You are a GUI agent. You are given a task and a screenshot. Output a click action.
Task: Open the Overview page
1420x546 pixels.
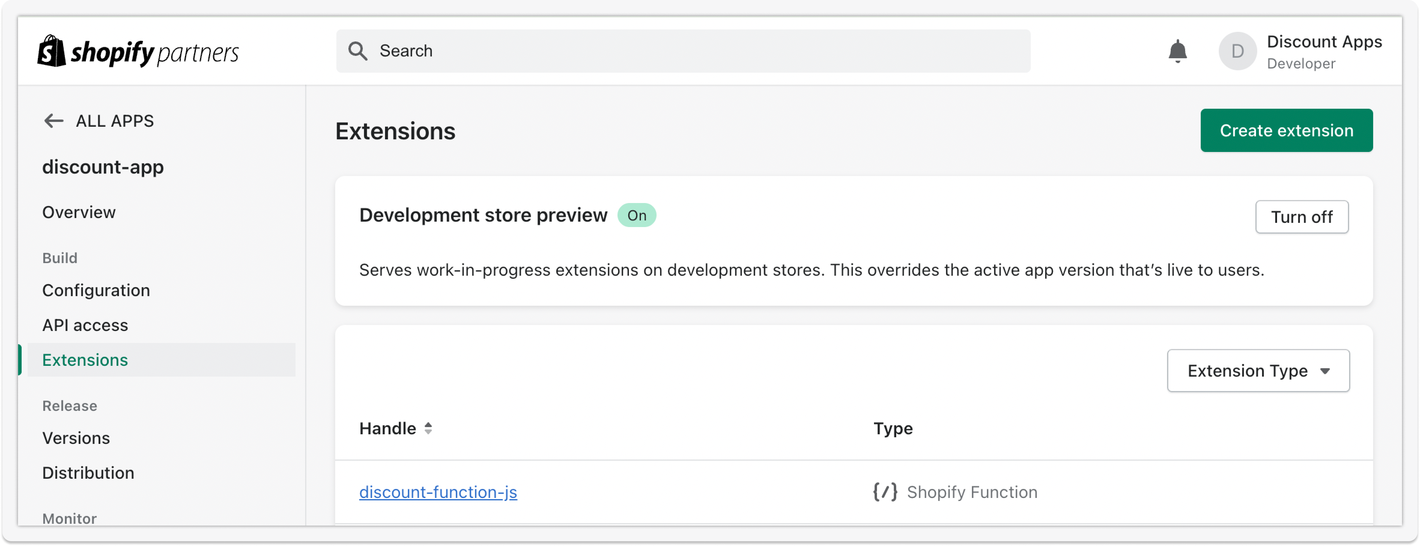(79, 212)
